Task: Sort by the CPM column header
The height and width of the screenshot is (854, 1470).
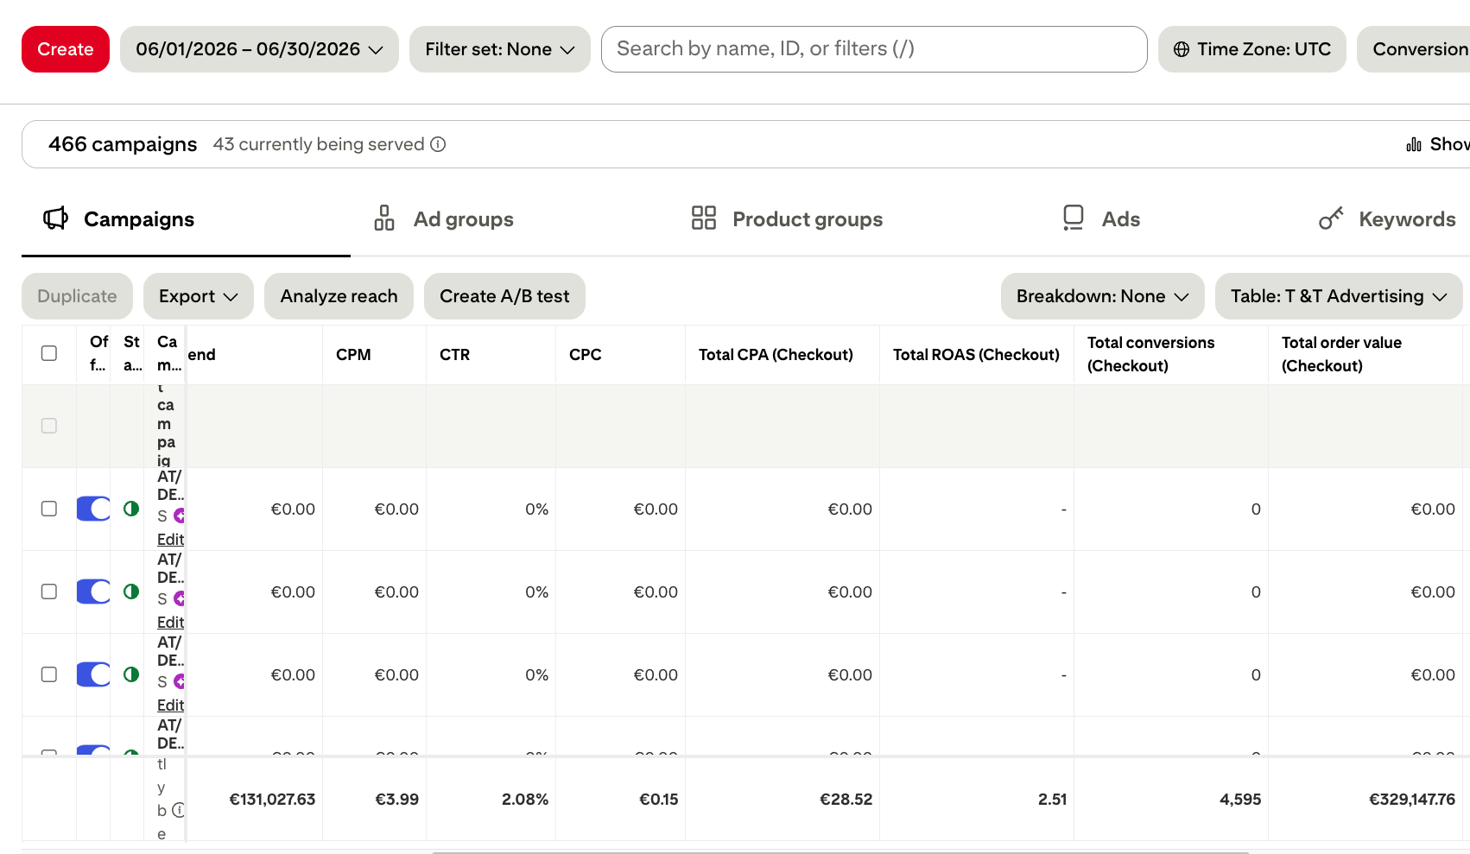Action: (353, 355)
